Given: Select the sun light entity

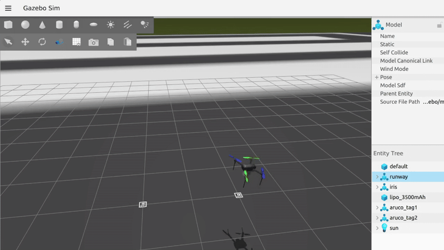Looking at the screenshot, I should pyautogui.click(x=395, y=228).
